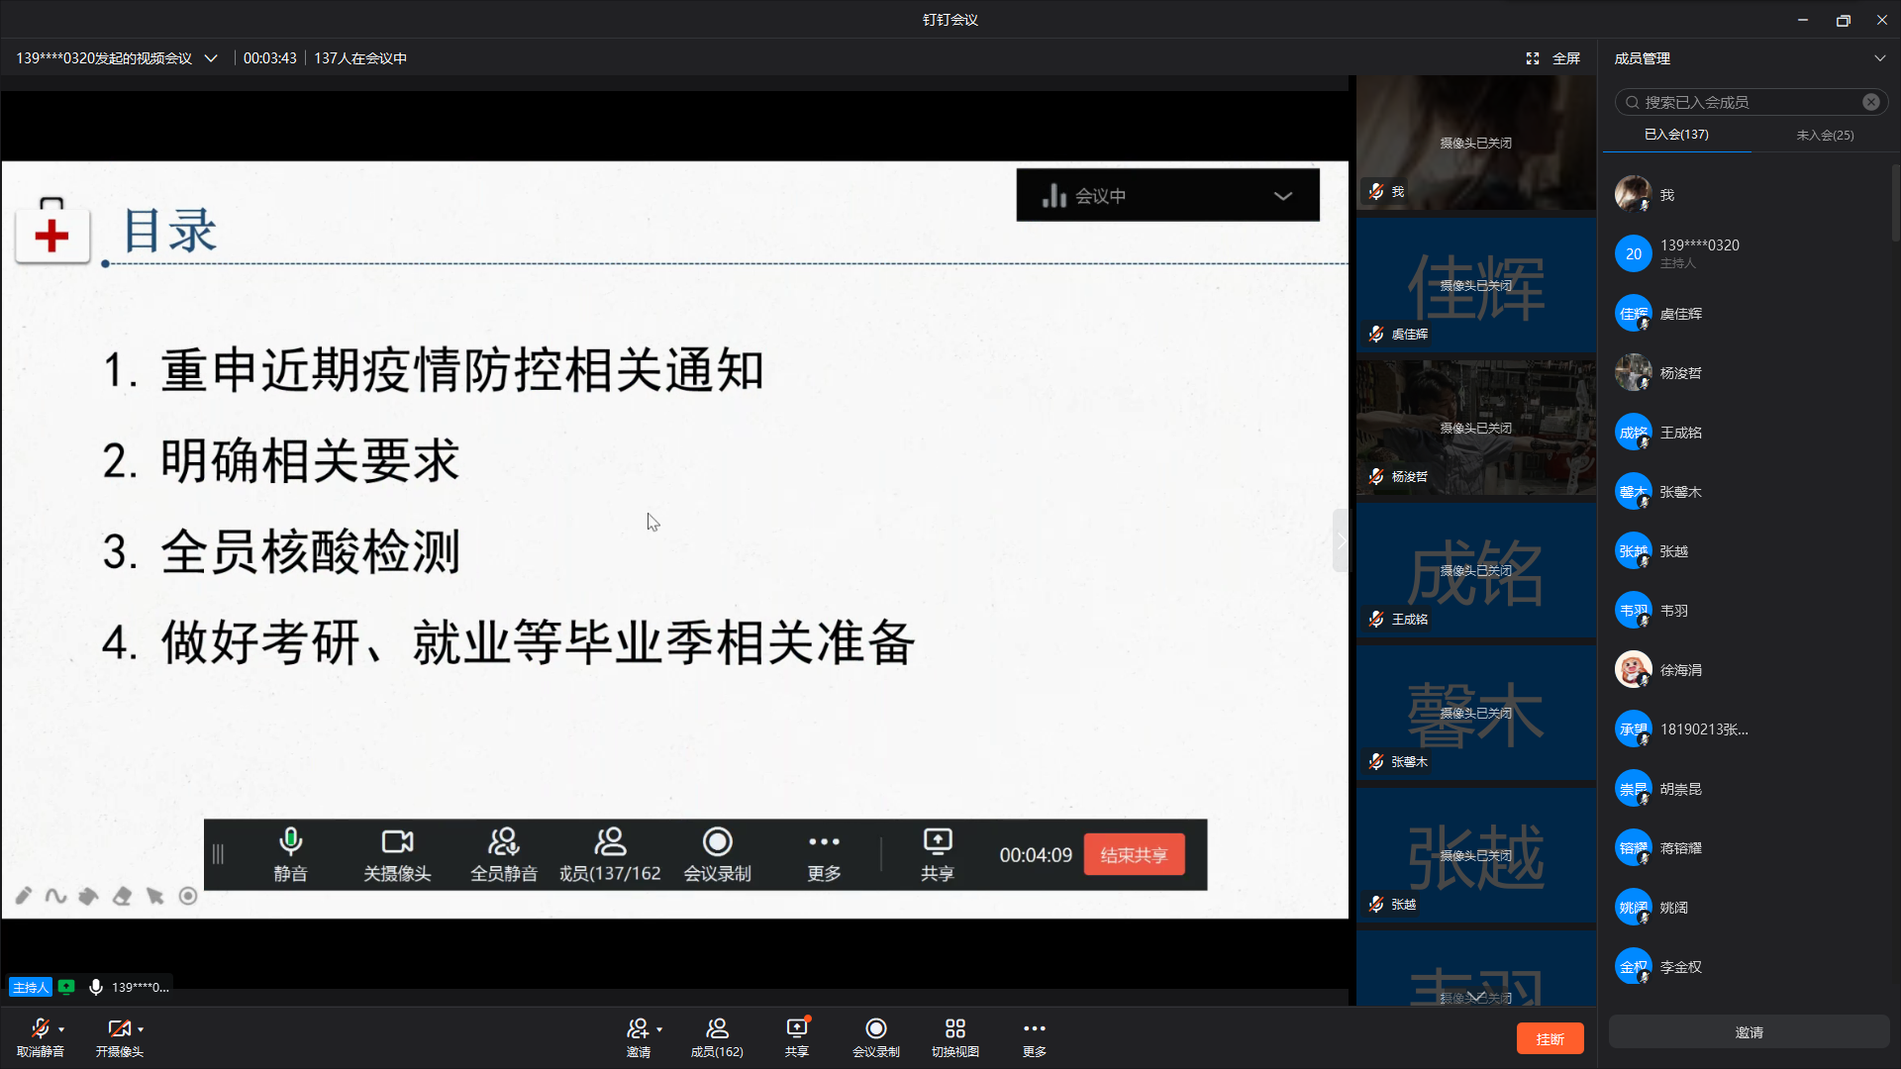
Task: Collapse 成员管理 panel with chevron
Action: coord(1879,58)
